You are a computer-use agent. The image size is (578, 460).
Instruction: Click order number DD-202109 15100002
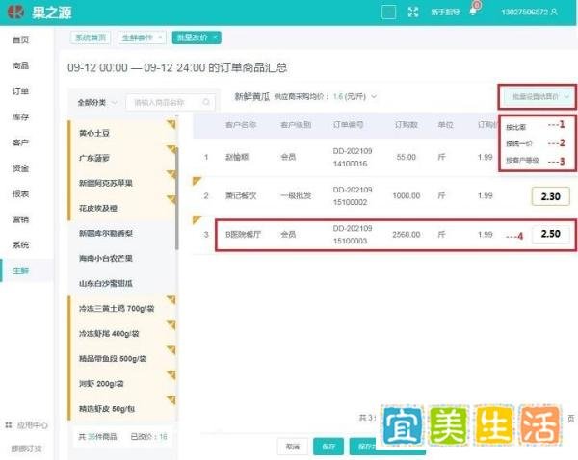pos(353,196)
